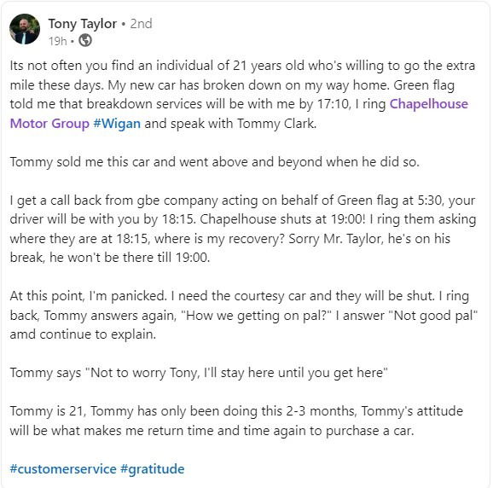
Task: Click the 19h post timestamp
Action: (57, 41)
